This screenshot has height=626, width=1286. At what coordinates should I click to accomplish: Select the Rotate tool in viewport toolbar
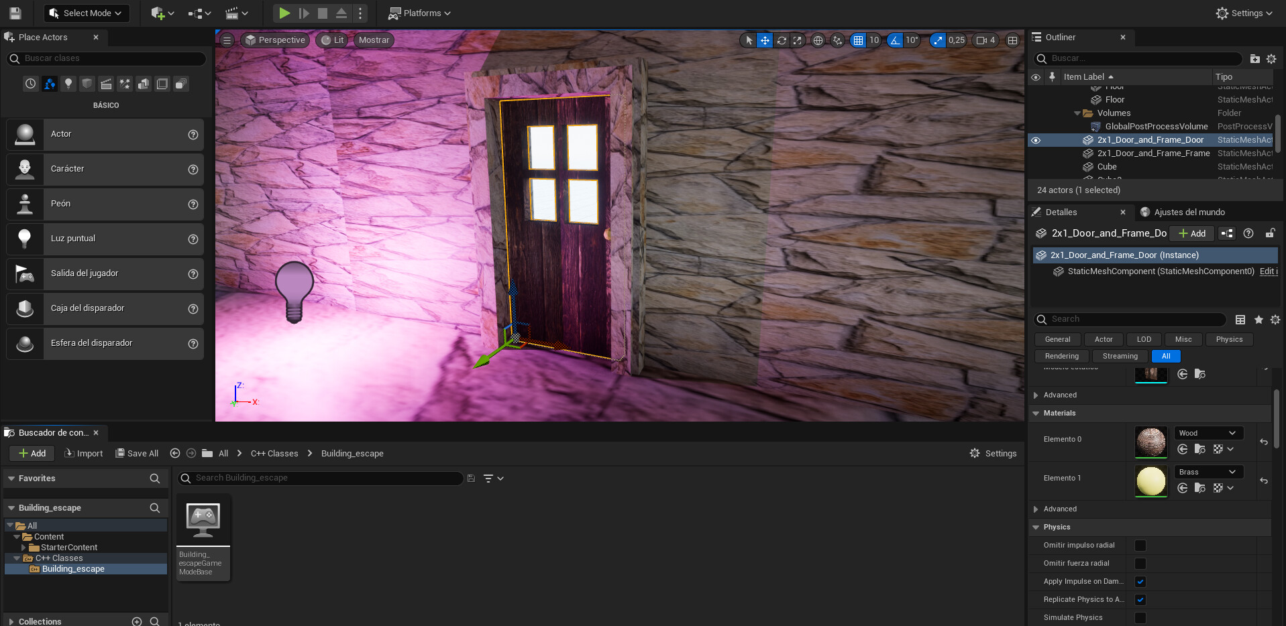(x=781, y=40)
